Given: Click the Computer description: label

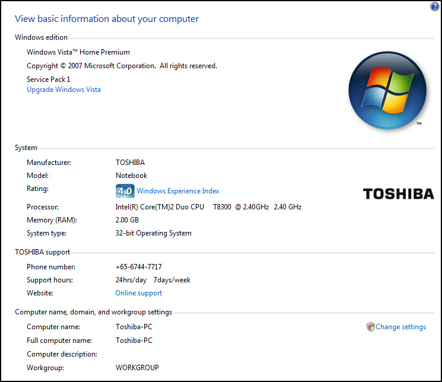Looking at the screenshot, I should coord(62,354).
